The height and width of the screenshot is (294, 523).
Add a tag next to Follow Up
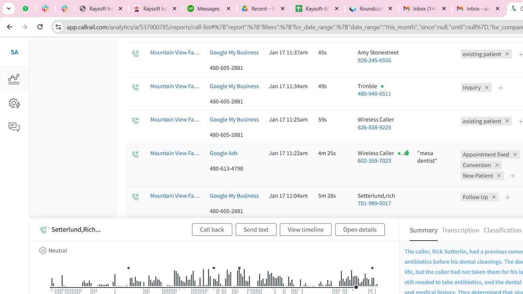[x=508, y=197]
